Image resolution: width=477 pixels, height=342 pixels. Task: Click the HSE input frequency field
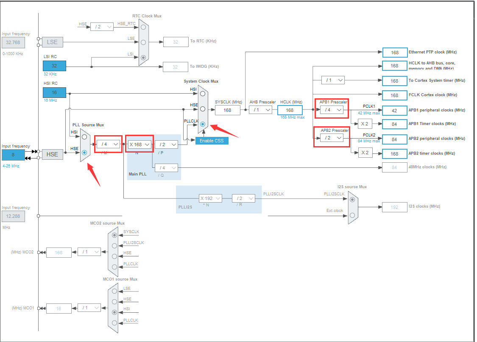tap(13, 155)
